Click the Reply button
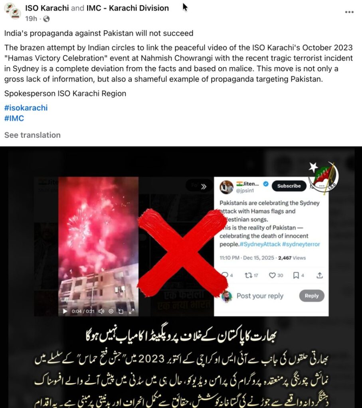 [x=312, y=296]
